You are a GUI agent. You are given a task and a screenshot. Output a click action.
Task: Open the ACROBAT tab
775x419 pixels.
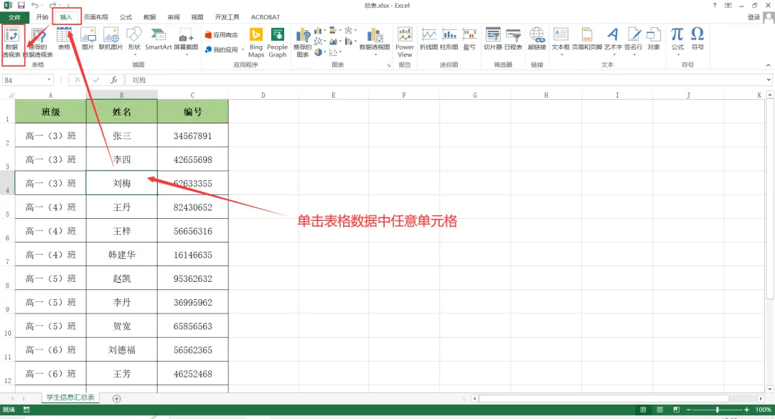(x=266, y=17)
